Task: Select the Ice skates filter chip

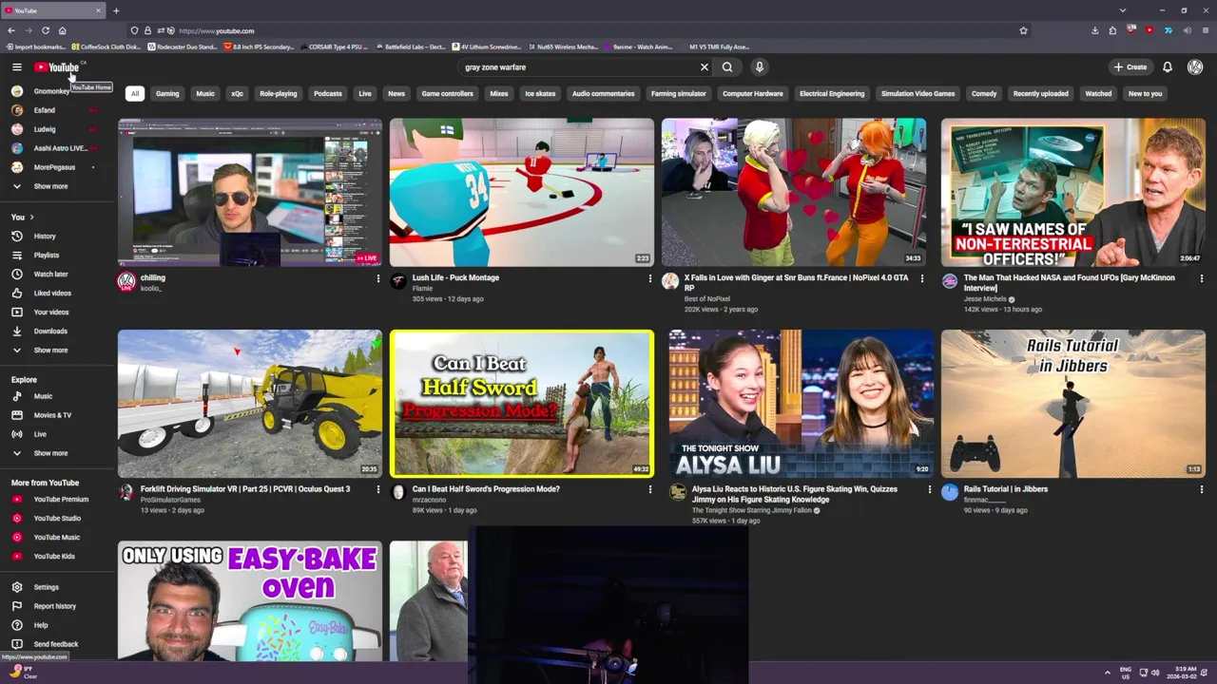Action: point(540,93)
